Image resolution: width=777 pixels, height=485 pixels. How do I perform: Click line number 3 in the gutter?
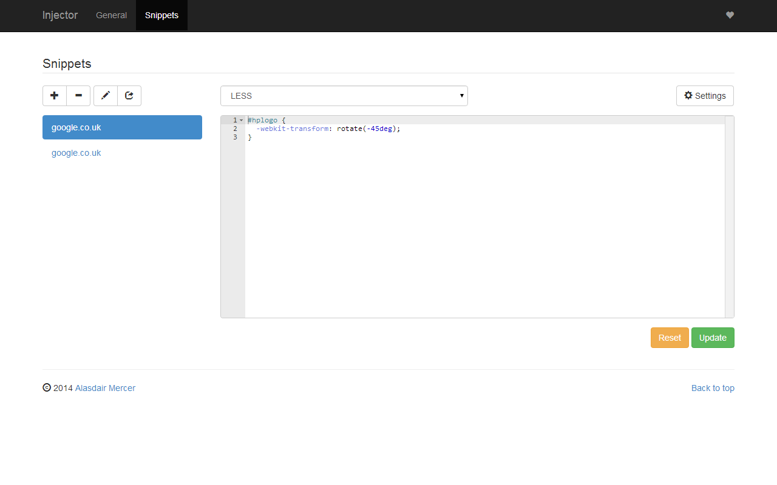[x=235, y=137]
